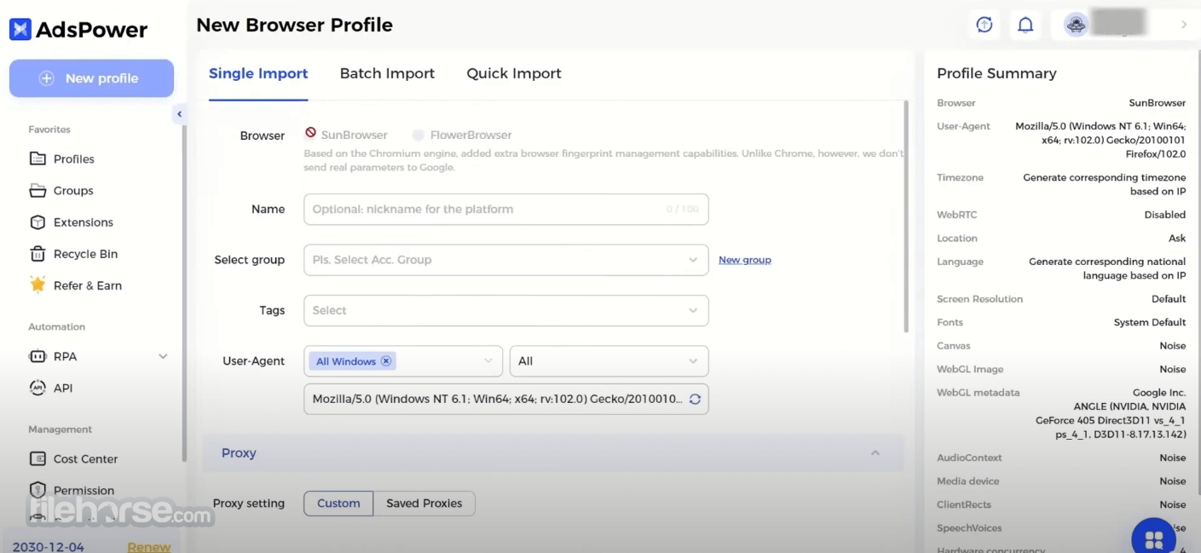Click the AdsPower logo
The height and width of the screenshot is (553, 1201).
(78, 30)
